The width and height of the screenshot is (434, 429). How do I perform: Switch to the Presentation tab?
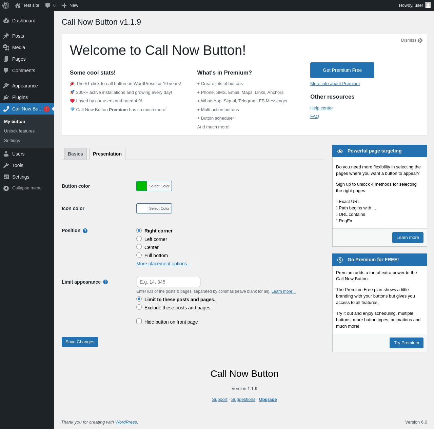point(107,154)
